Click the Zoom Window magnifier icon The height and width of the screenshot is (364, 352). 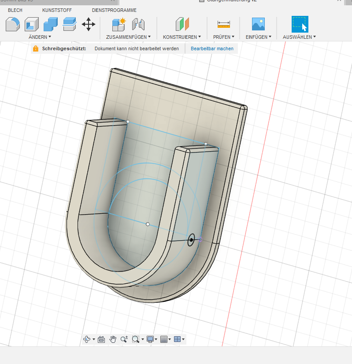(136, 339)
